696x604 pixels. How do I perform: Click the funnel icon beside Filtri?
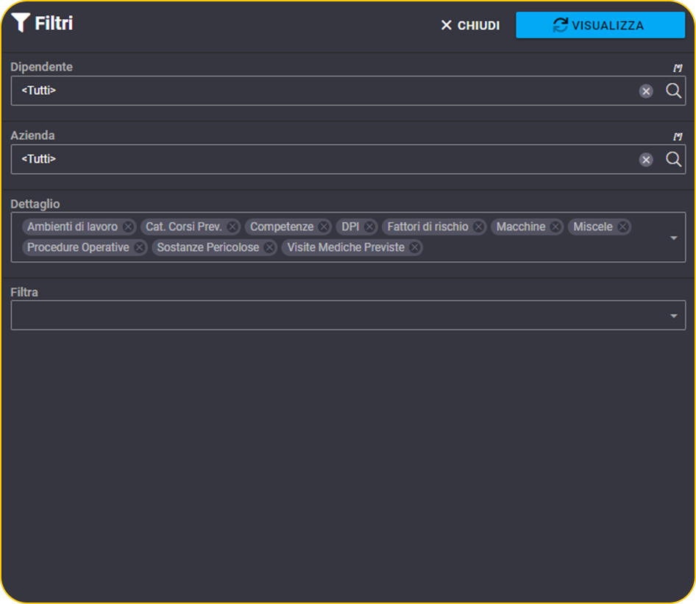pyautogui.click(x=21, y=23)
